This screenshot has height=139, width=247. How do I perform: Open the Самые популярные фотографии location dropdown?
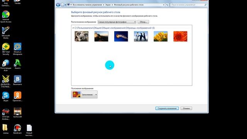tap(117, 22)
